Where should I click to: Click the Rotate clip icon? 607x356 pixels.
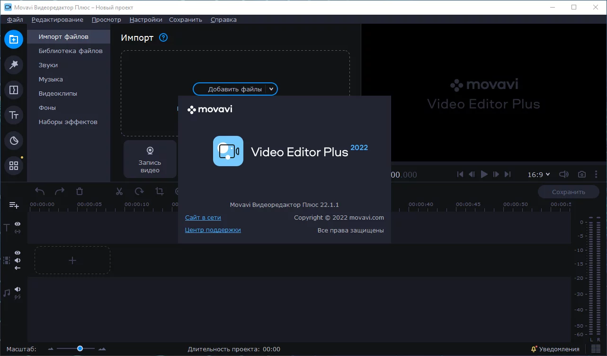(x=139, y=191)
